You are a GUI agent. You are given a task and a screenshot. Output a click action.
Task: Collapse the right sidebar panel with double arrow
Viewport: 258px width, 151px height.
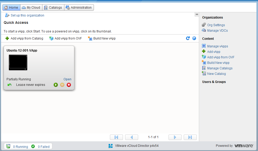point(197,14)
